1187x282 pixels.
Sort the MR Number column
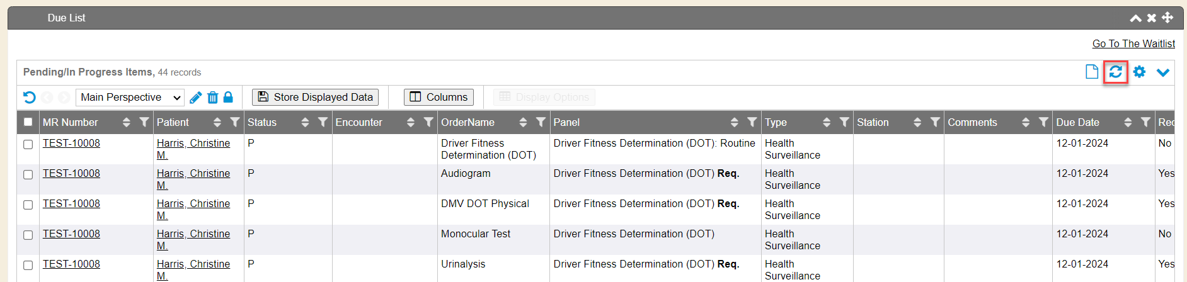point(126,122)
